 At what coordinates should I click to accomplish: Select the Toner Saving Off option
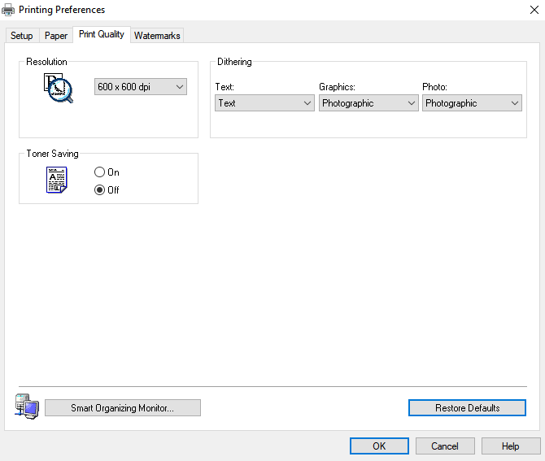pos(100,190)
